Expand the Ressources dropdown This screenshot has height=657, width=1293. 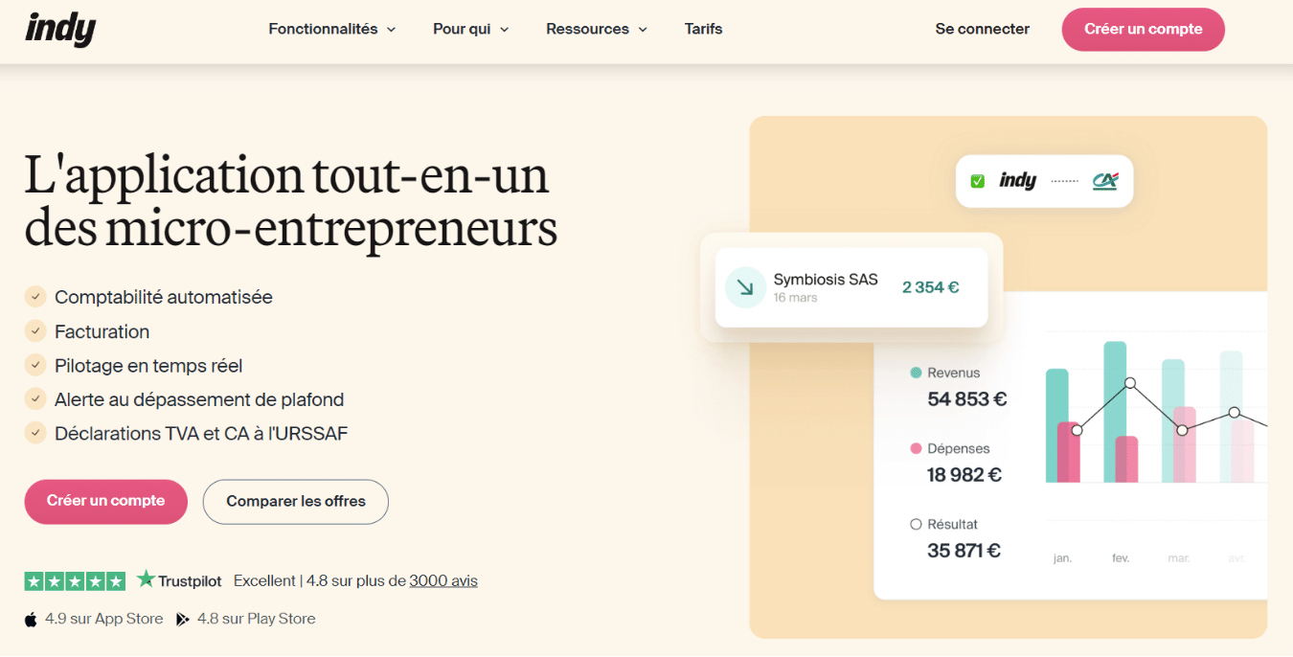point(596,29)
